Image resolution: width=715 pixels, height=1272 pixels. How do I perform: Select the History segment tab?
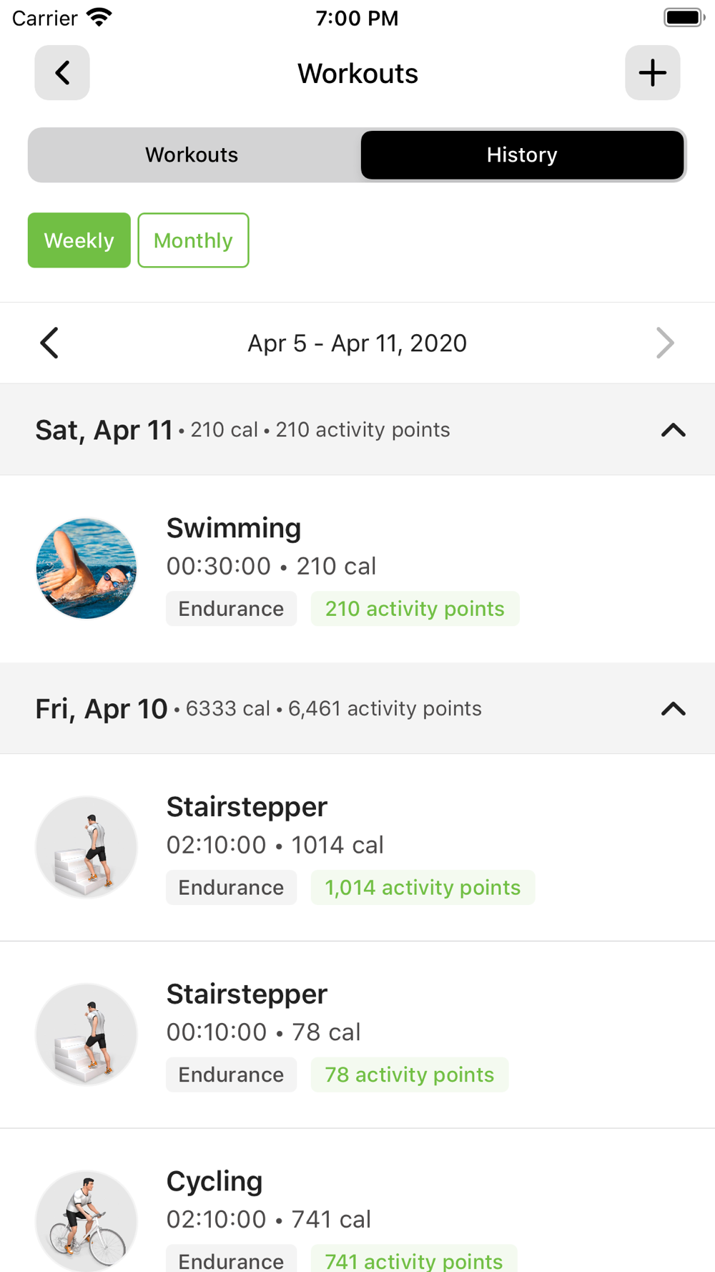click(x=522, y=155)
